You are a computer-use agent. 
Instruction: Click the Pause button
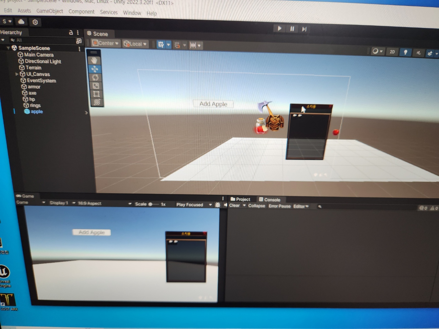pos(292,29)
